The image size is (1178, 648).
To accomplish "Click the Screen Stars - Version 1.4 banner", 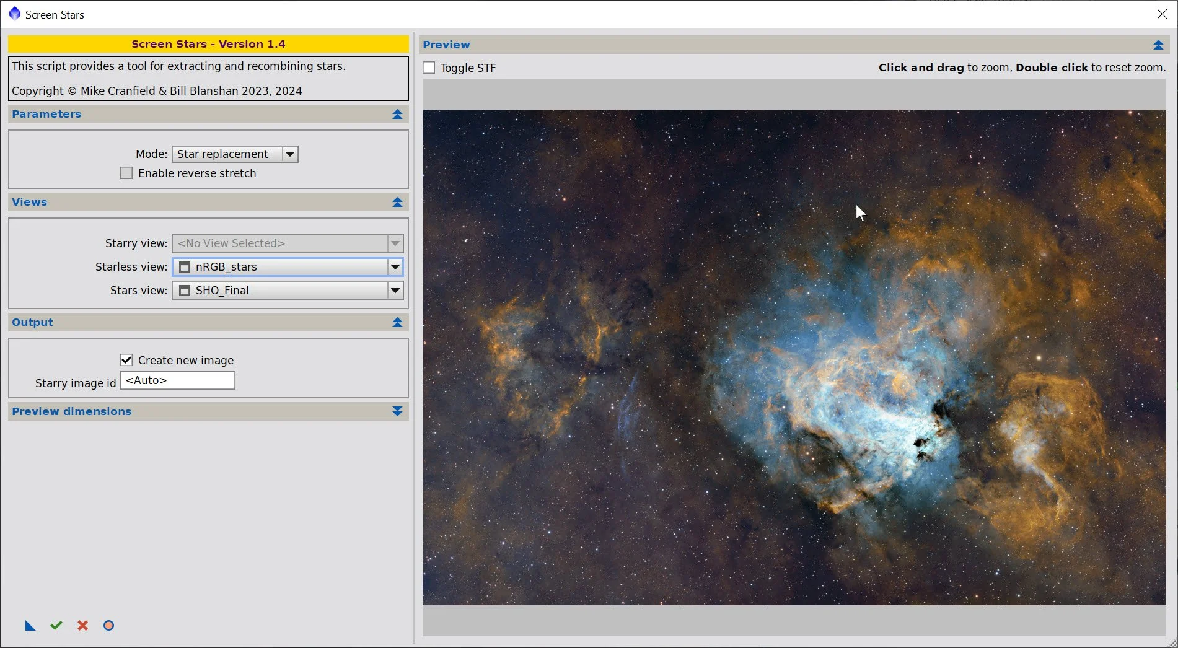I will click(208, 44).
